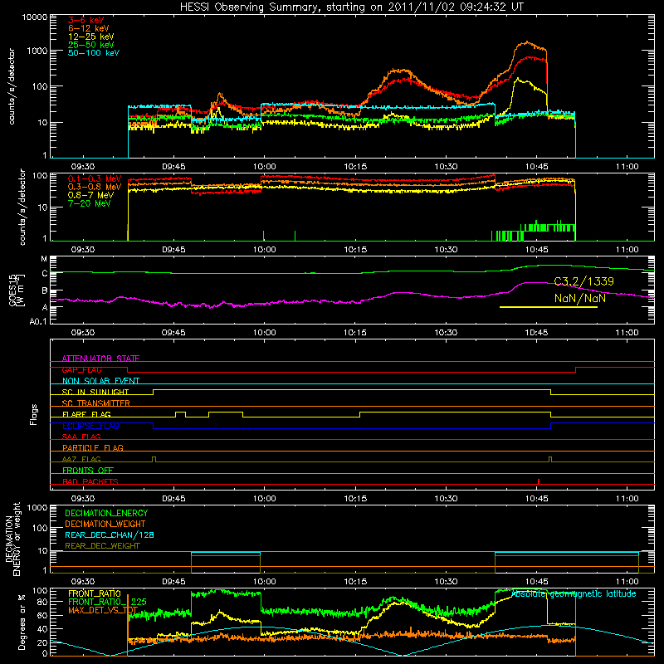Select the ATTENUATOR_STATE flag label
Image resolution: width=664 pixels, height=664 pixels.
click(100, 359)
